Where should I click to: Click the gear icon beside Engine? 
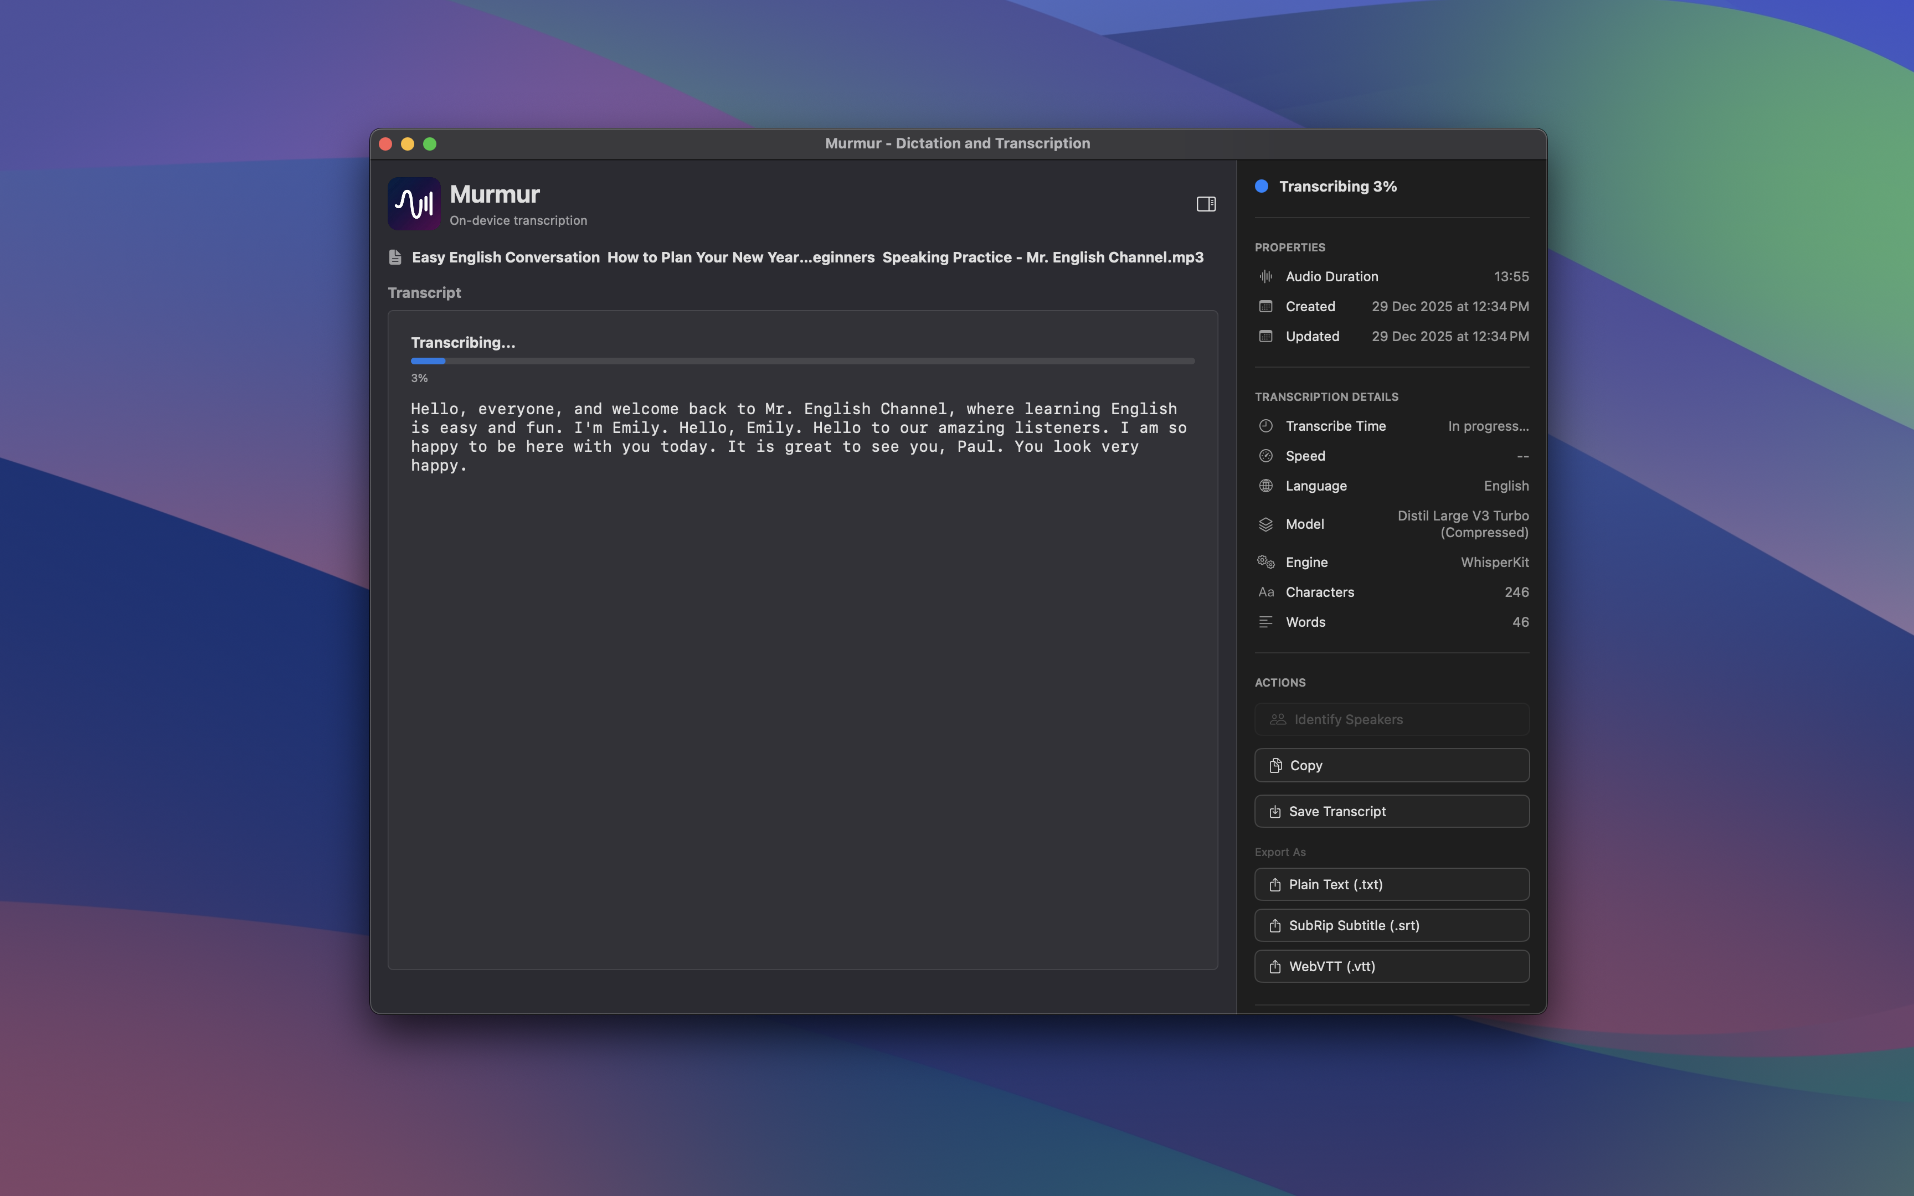pyautogui.click(x=1265, y=561)
